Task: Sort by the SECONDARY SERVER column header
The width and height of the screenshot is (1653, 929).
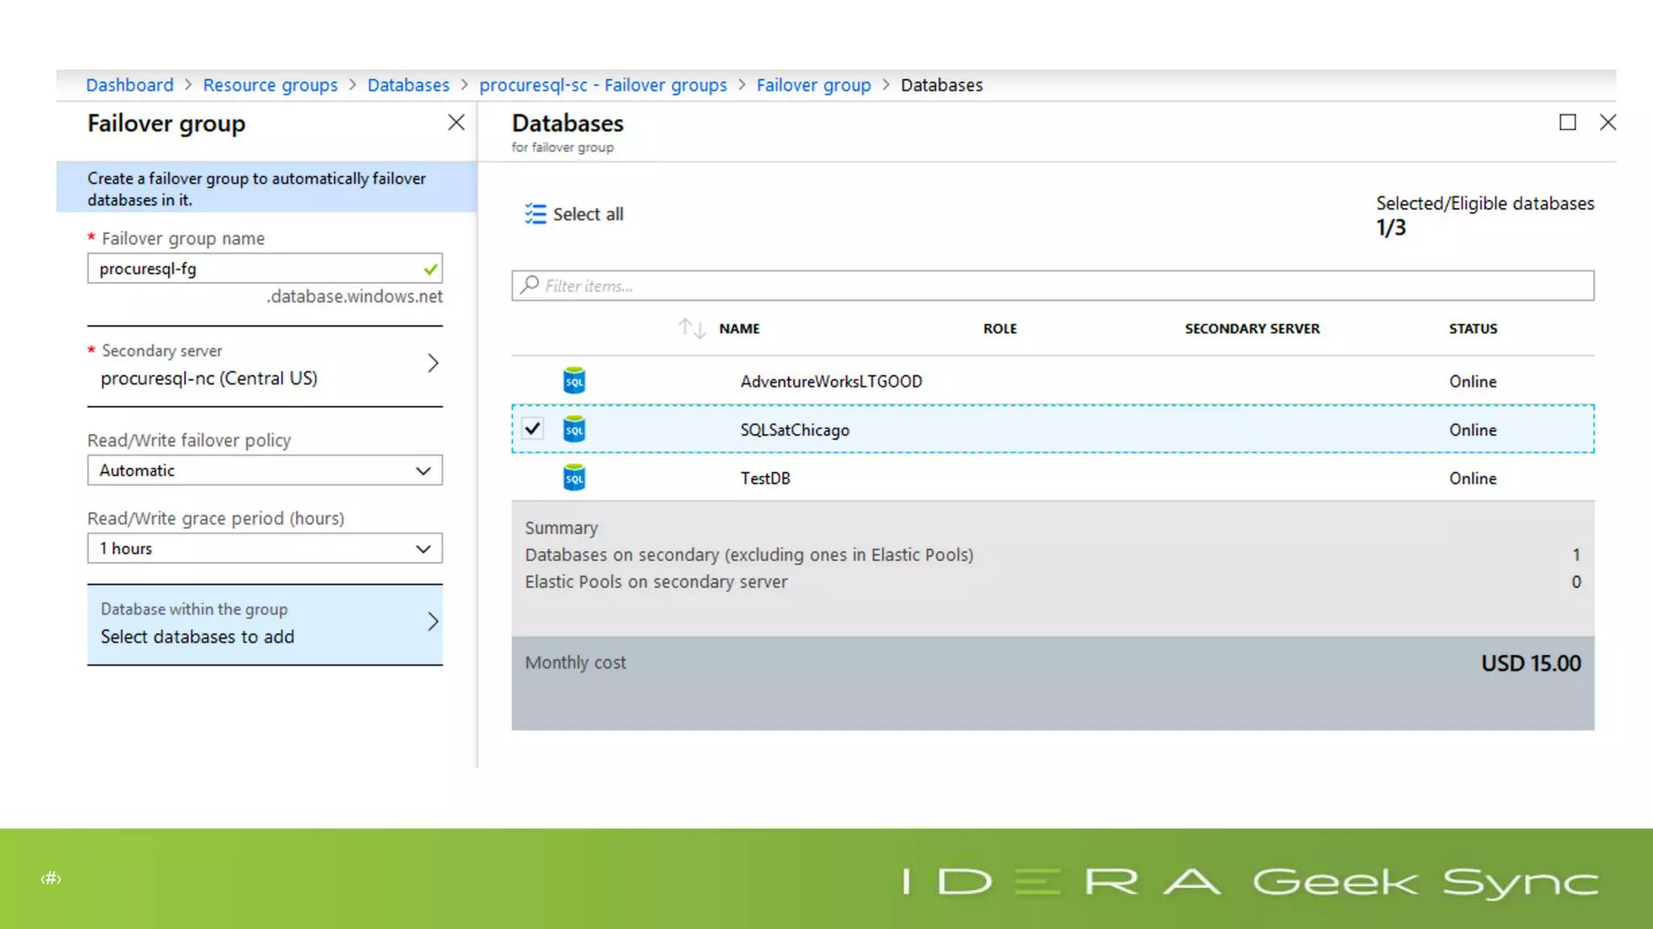Action: [x=1252, y=328]
